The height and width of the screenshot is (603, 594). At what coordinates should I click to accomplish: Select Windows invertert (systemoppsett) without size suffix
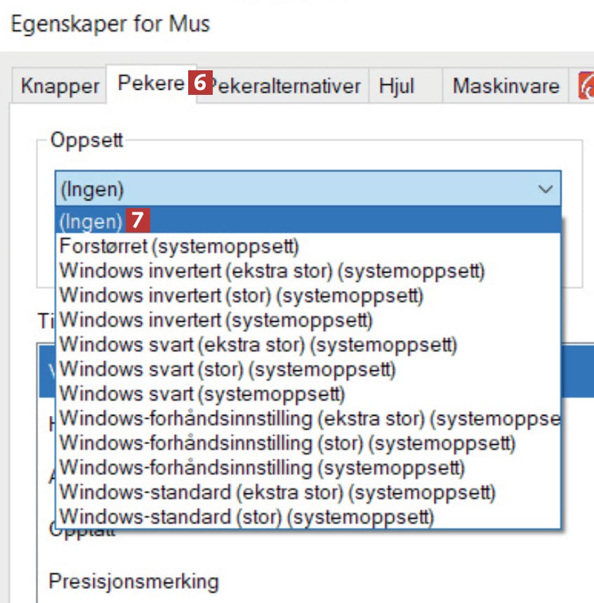point(308,320)
